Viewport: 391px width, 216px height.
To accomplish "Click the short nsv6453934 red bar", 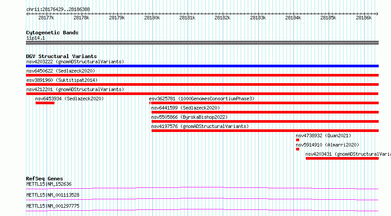I will [45, 103].
